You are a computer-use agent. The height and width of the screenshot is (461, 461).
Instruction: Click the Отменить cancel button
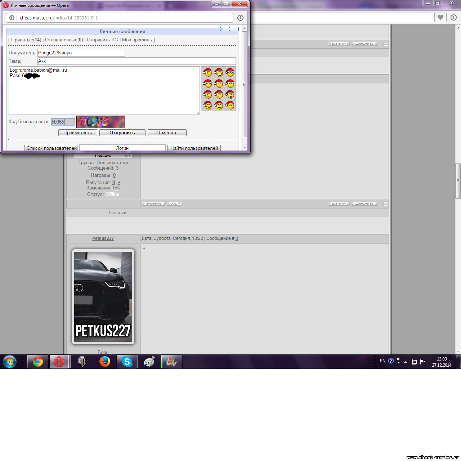[167, 133]
